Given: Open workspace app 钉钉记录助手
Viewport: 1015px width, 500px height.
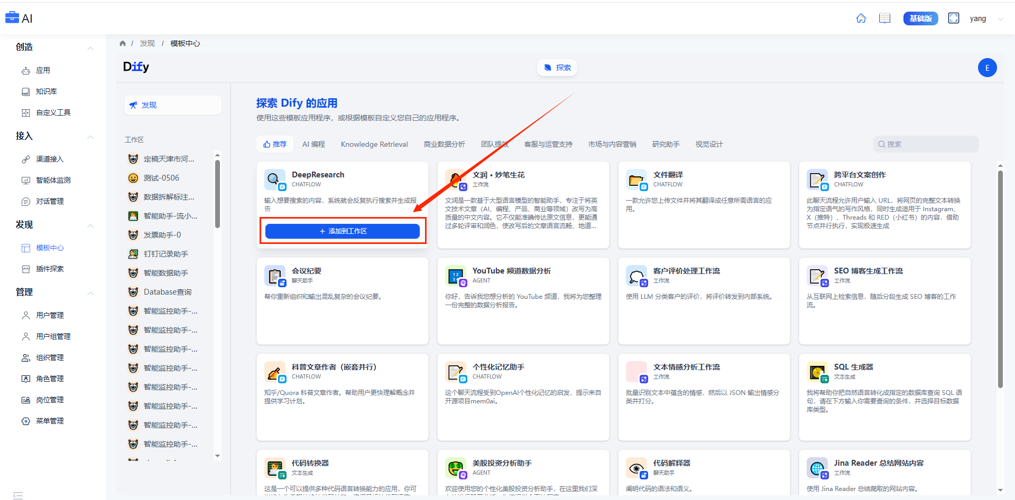Looking at the screenshot, I should click(166, 254).
